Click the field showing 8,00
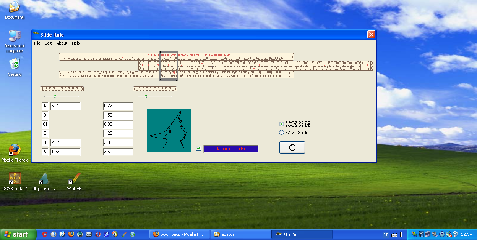477x240 pixels. [118, 124]
